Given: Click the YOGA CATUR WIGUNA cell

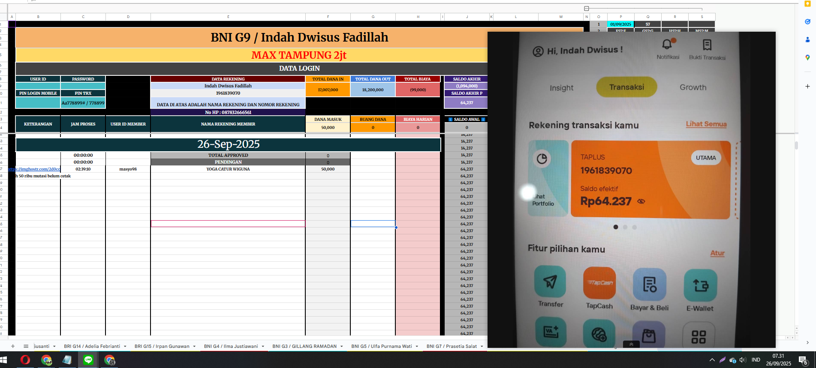Looking at the screenshot, I should coord(228,169).
